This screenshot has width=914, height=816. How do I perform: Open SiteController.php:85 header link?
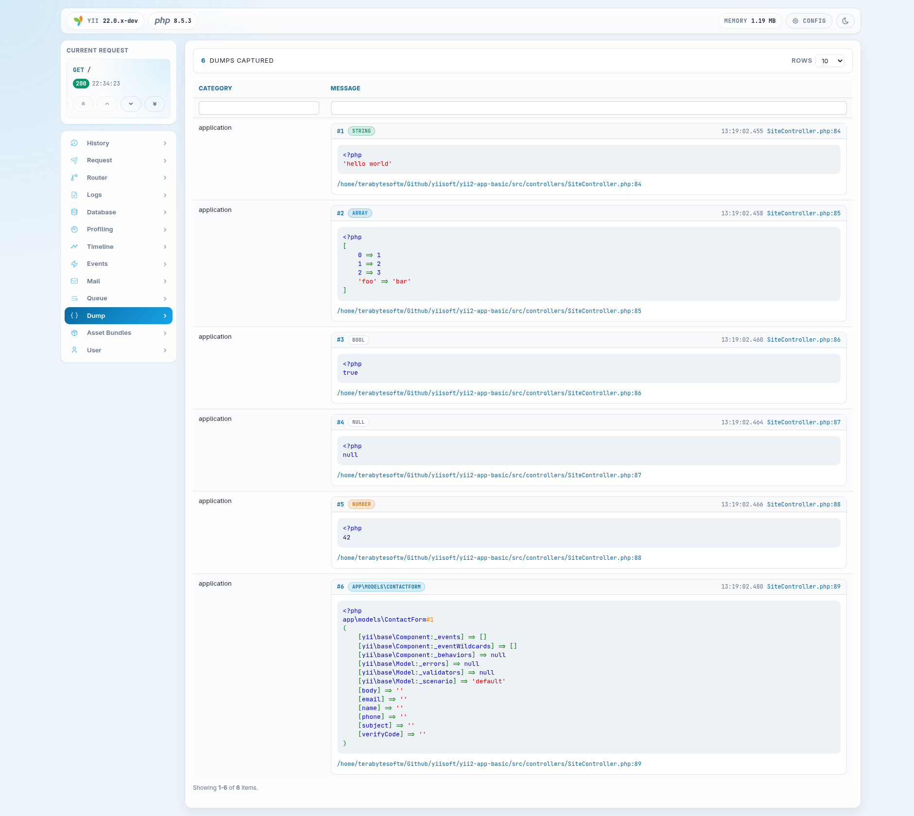(x=804, y=213)
